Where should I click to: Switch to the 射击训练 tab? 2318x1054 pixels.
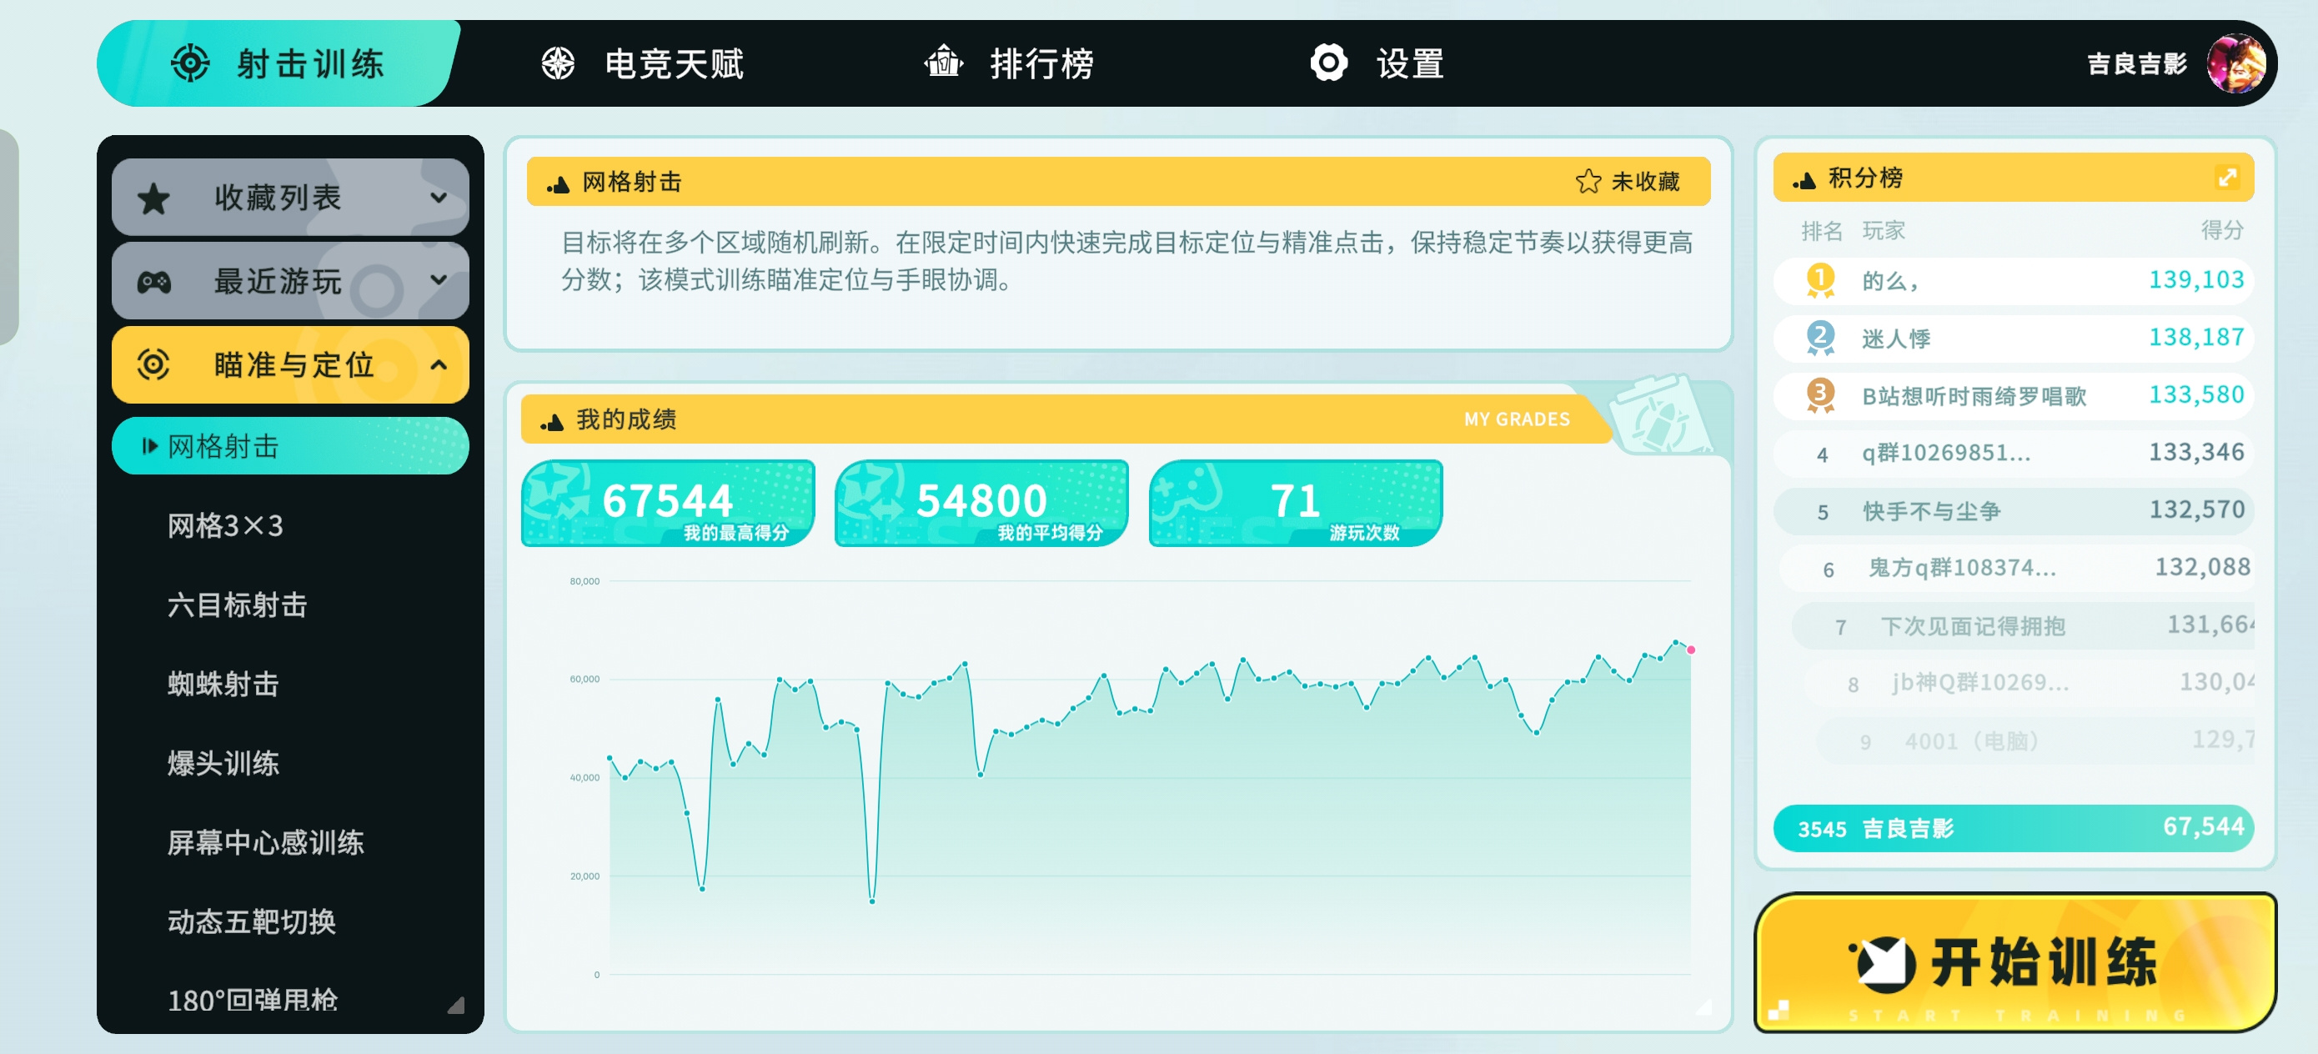click(279, 63)
